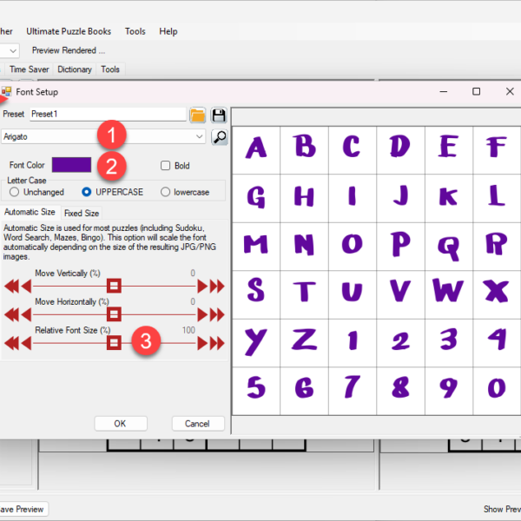Open the Dictionary tab
The image size is (521, 521).
point(75,69)
